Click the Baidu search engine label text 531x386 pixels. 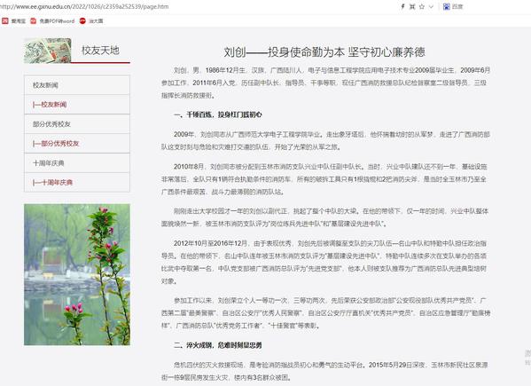tap(457, 6)
